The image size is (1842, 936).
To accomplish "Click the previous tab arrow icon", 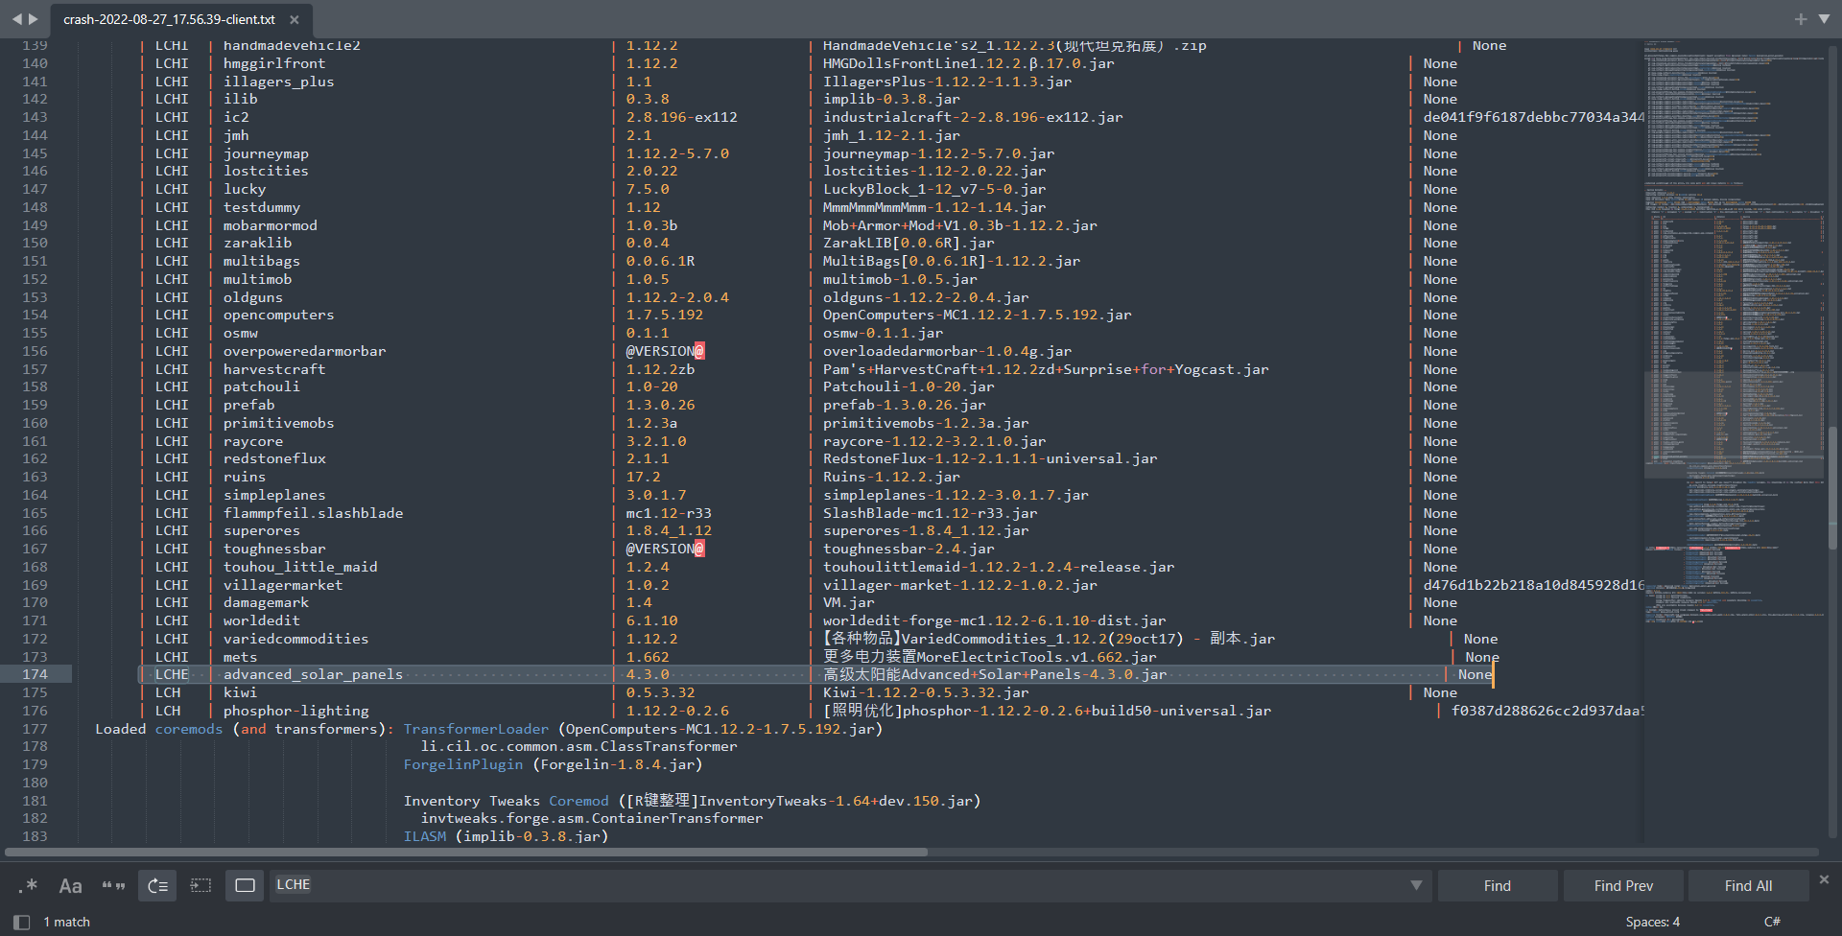I will tap(16, 18).
